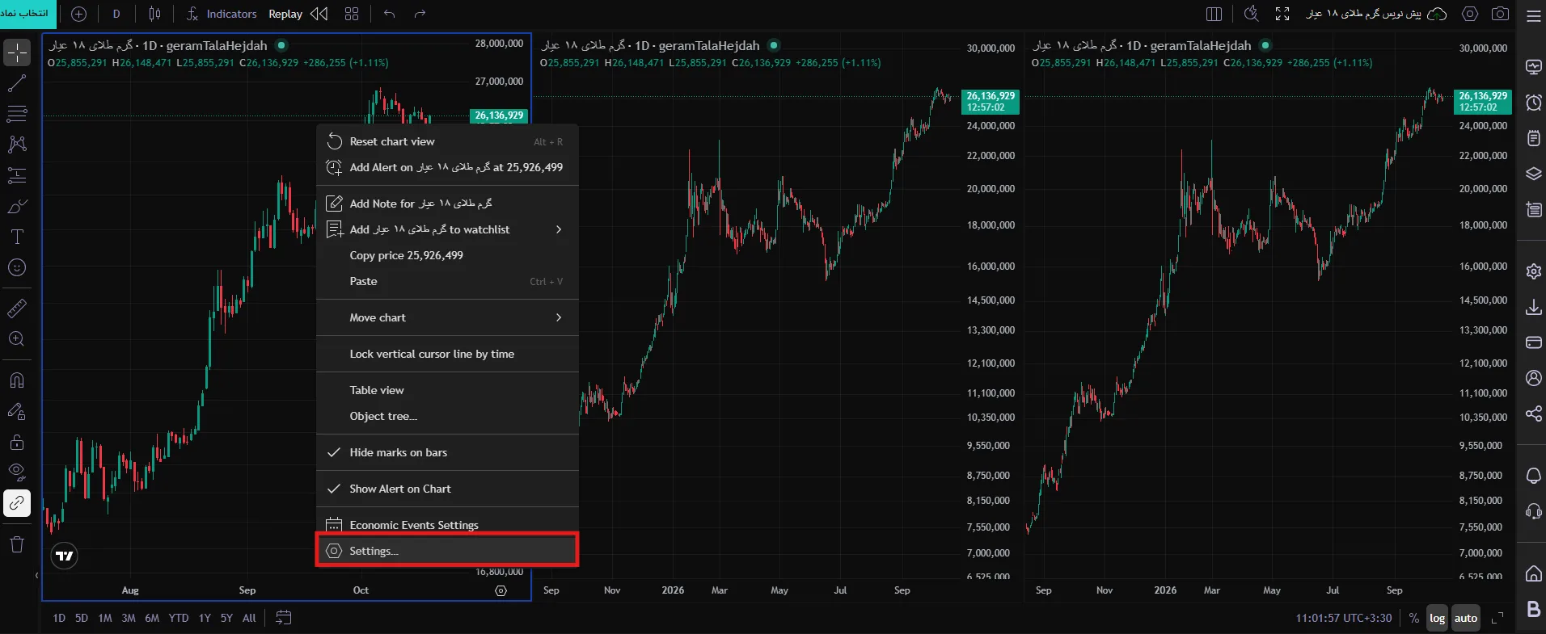Open the layout grid selector
The image size is (1546, 634).
(352, 14)
